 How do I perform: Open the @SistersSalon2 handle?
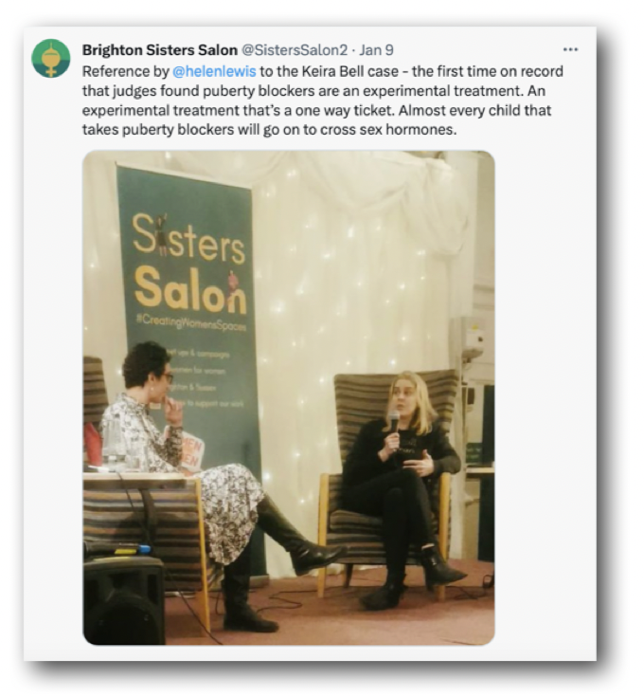[x=295, y=50]
